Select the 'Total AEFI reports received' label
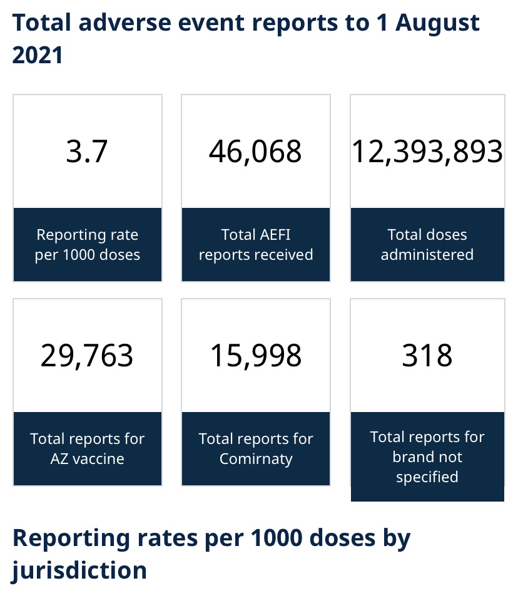Image resolution: width=518 pixels, height=598 pixels. pyautogui.click(x=255, y=245)
